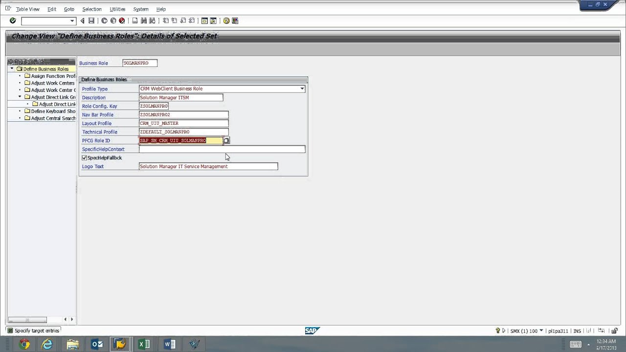Click the Find binoculars icon
Viewport: 626px width, 352px height.
[144, 21]
